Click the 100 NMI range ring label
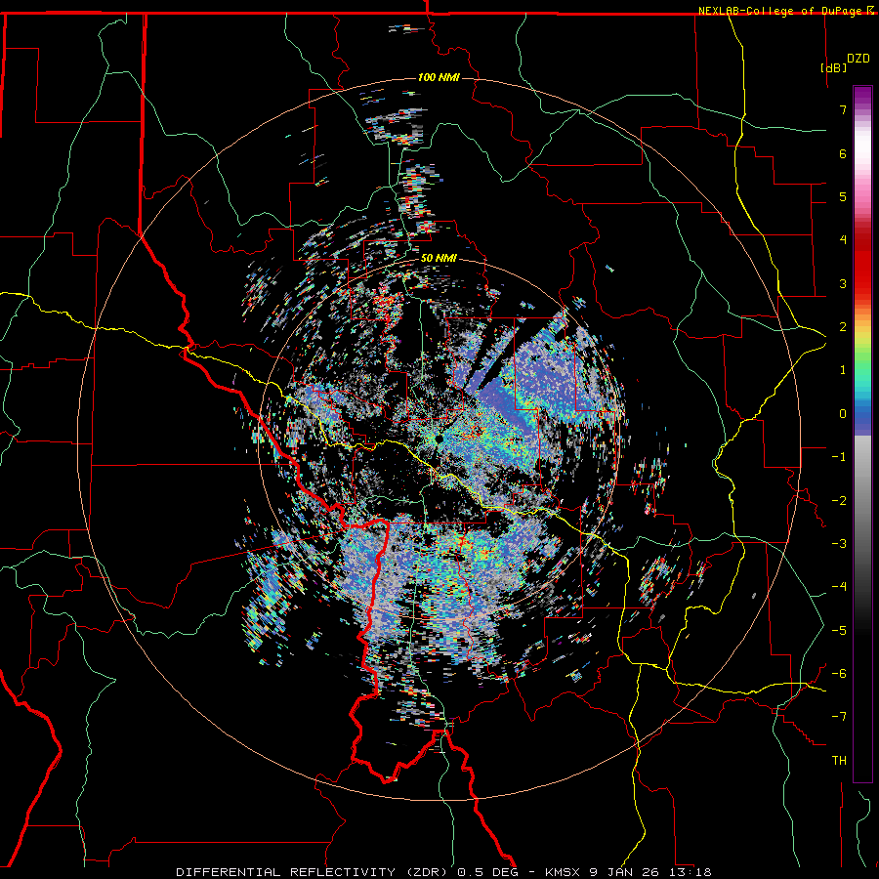879x879 pixels. tap(439, 77)
